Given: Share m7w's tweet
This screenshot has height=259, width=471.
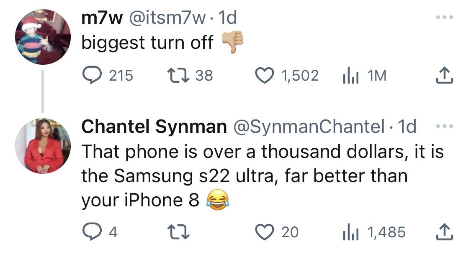Looking at the screenshot, I should pos(444,76).
